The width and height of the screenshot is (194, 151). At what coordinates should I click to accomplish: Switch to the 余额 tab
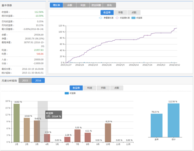point(69,5)
